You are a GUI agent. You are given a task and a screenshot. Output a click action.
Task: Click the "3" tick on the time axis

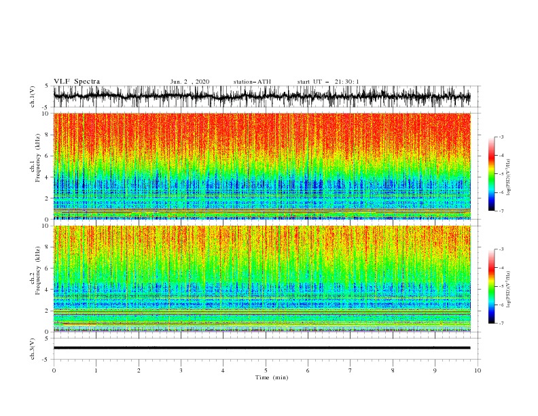click(x=181, y=370)
